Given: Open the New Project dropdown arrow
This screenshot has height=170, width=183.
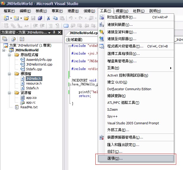Looking at the screenshot, I should pyautogui.click(x=11, y=18).
